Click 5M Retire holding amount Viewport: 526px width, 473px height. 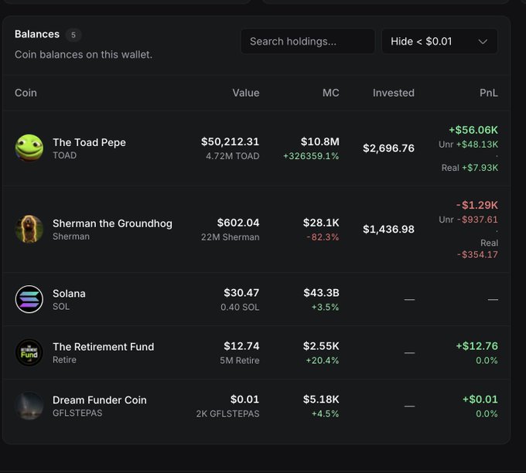(x=240, y=361)
